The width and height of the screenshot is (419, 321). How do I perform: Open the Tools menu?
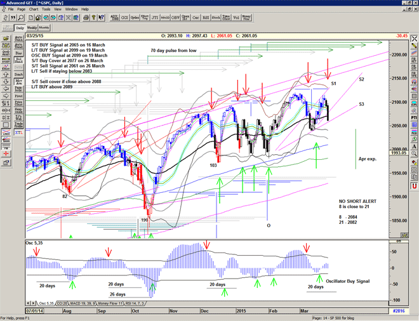[46, 10]
